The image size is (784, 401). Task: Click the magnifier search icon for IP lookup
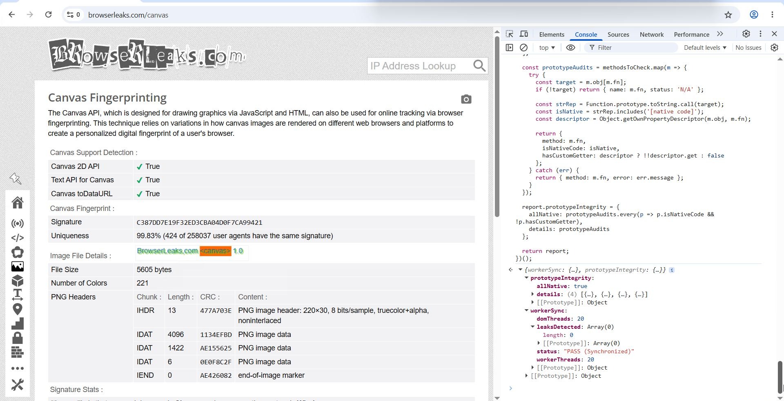tap(479, 66)
